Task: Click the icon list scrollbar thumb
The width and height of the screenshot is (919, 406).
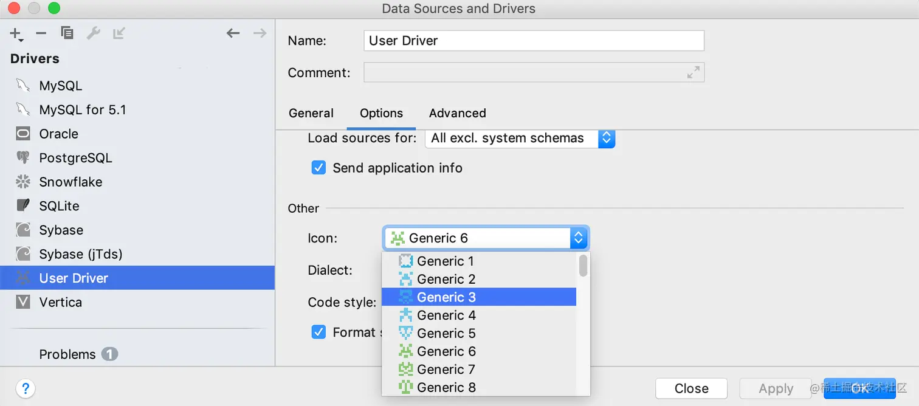Action: coord(583,266)
